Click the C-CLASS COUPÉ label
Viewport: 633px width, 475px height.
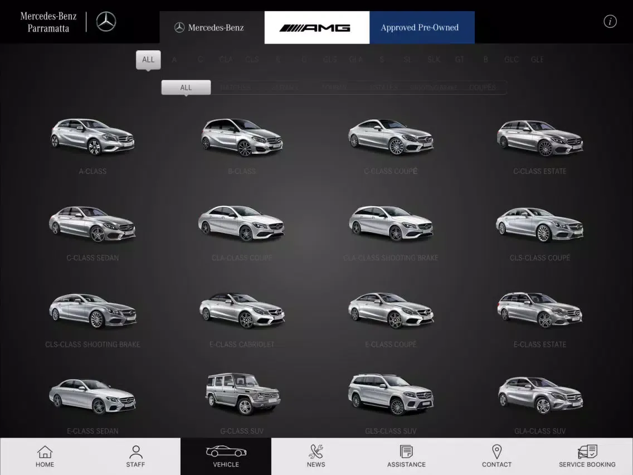coord(391,171)
